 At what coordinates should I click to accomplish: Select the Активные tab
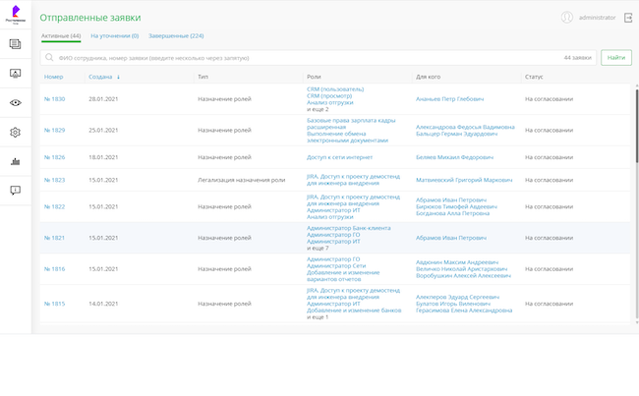coord(61,35)
